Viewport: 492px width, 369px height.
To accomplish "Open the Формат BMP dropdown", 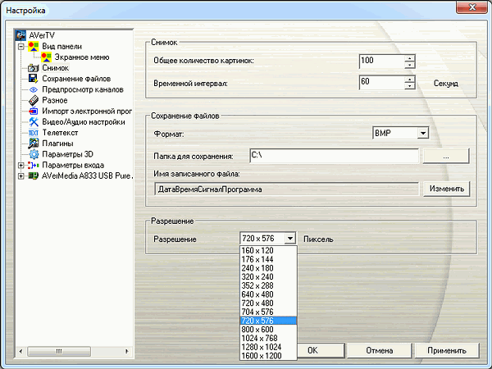I will coord(422,133).
